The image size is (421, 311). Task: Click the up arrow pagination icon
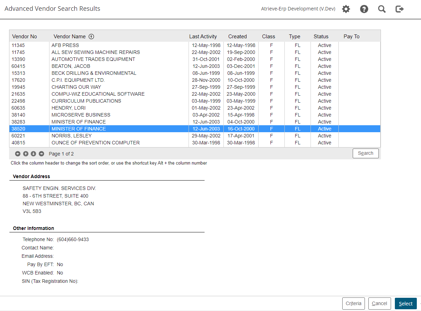26,154
